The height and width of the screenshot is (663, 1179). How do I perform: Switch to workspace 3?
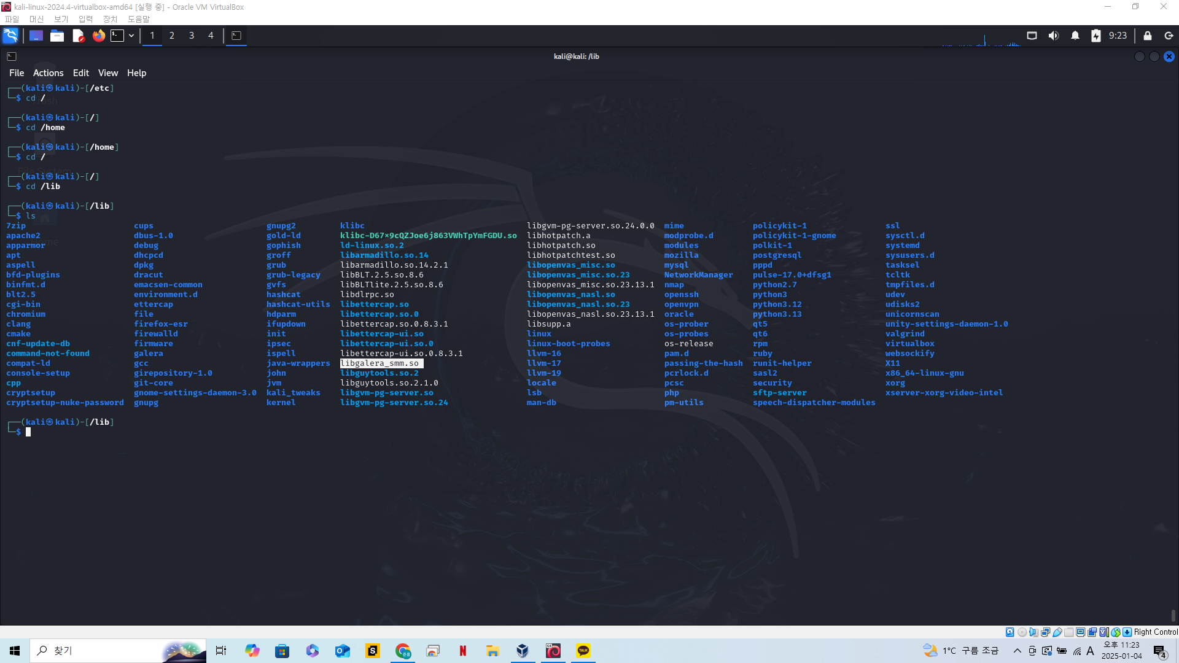coord(192,36)
